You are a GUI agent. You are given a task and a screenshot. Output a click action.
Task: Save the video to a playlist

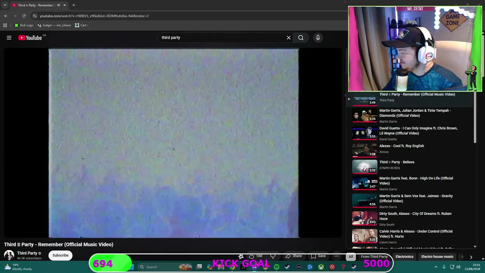(318, 256)
